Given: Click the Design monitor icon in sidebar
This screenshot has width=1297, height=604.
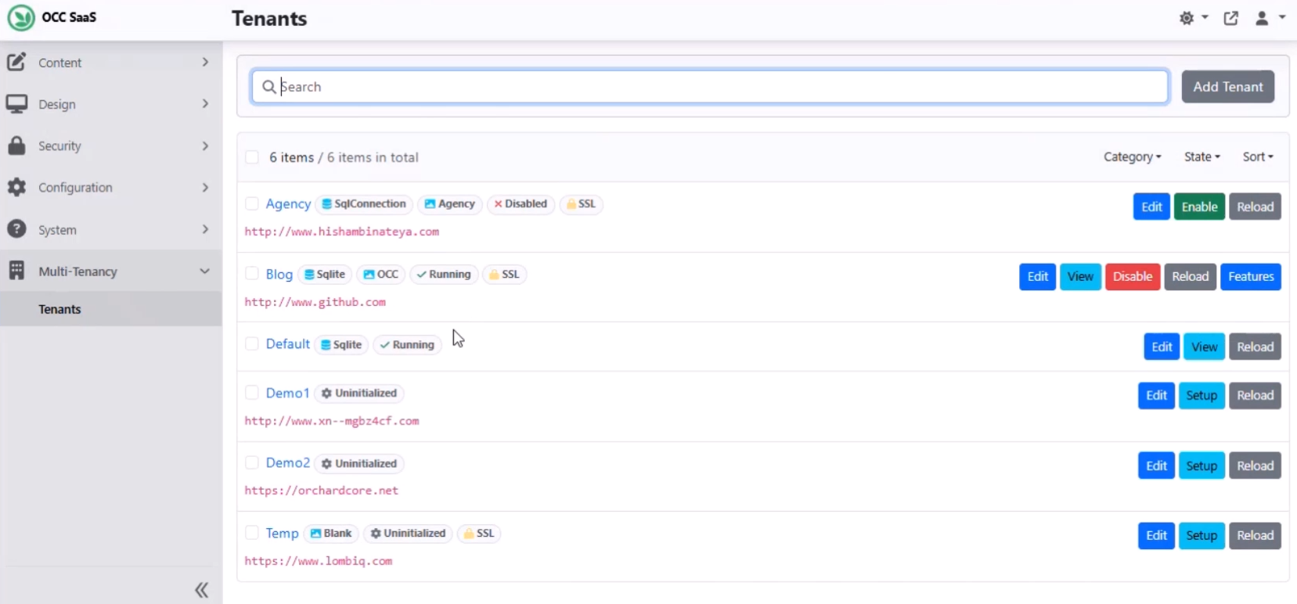Looking at the screenshot, I should [x=16, y=103].
